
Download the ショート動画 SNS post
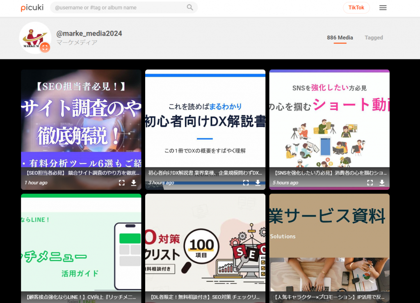[x=382, y=183]
